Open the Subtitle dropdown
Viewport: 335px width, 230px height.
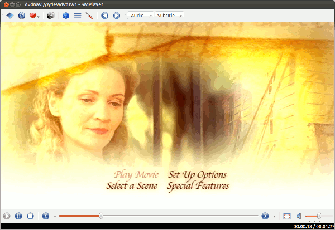pos(169,16)
